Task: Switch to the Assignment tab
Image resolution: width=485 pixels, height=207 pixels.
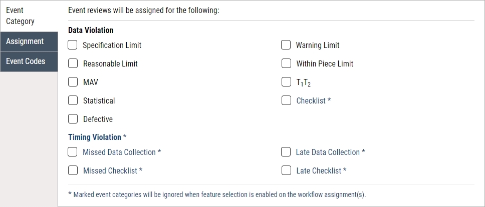Action: pos(29,41)
